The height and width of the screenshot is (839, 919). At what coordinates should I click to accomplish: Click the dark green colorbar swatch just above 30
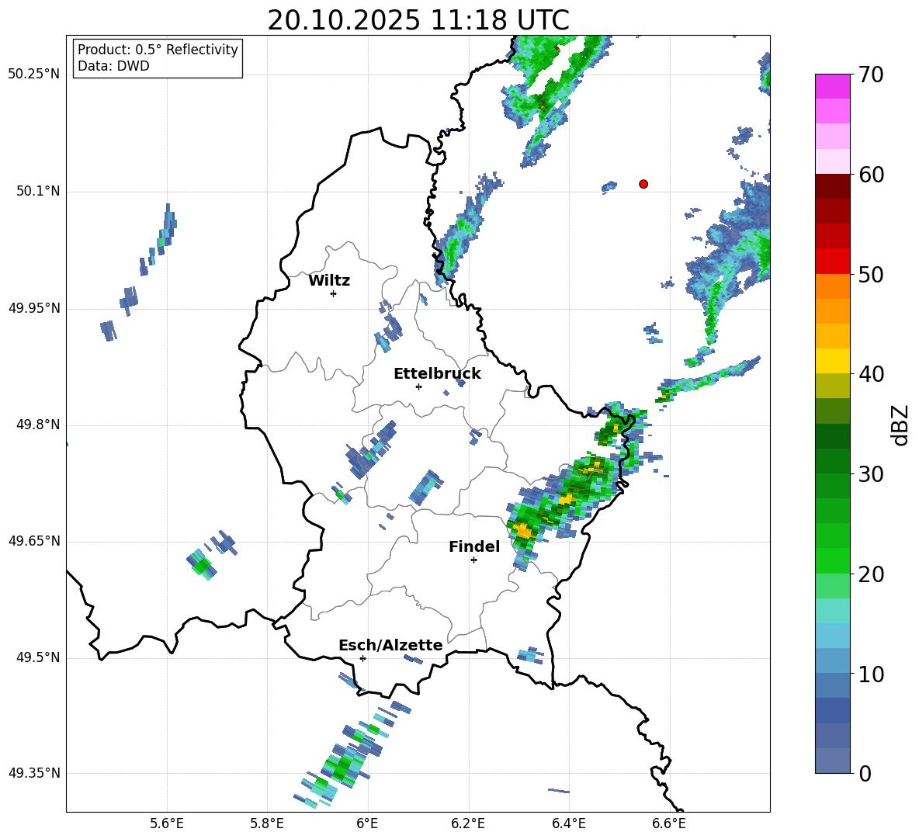(832, 461)
